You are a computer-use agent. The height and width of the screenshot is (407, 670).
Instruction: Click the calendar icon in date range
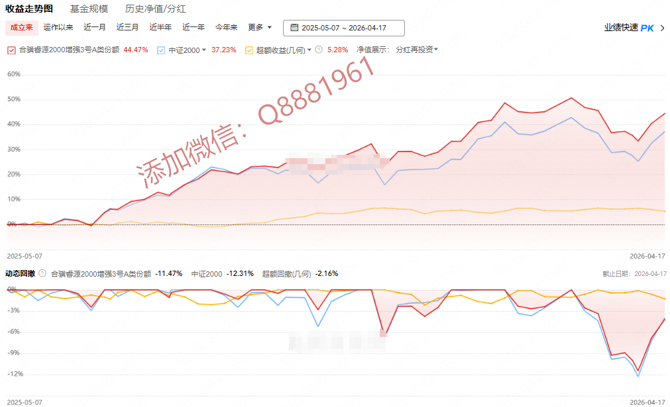point(294,28)
